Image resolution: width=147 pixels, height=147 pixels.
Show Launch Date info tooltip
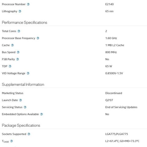[21, 100]
